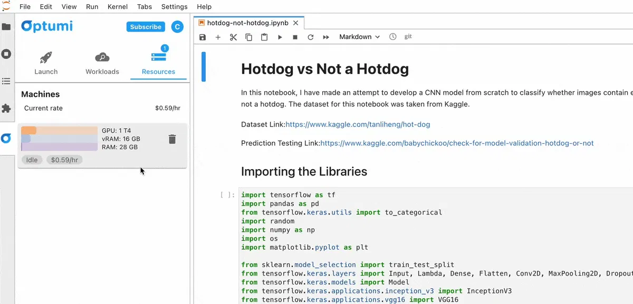The height and width of the screenshot is (304, 633).
Task: Open the Markdown cell type dropdown
Action: point(359,37)
